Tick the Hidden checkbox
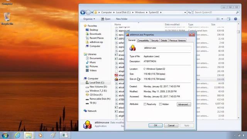This screenshot has width=247, height=139. click(x=160, y=104)
